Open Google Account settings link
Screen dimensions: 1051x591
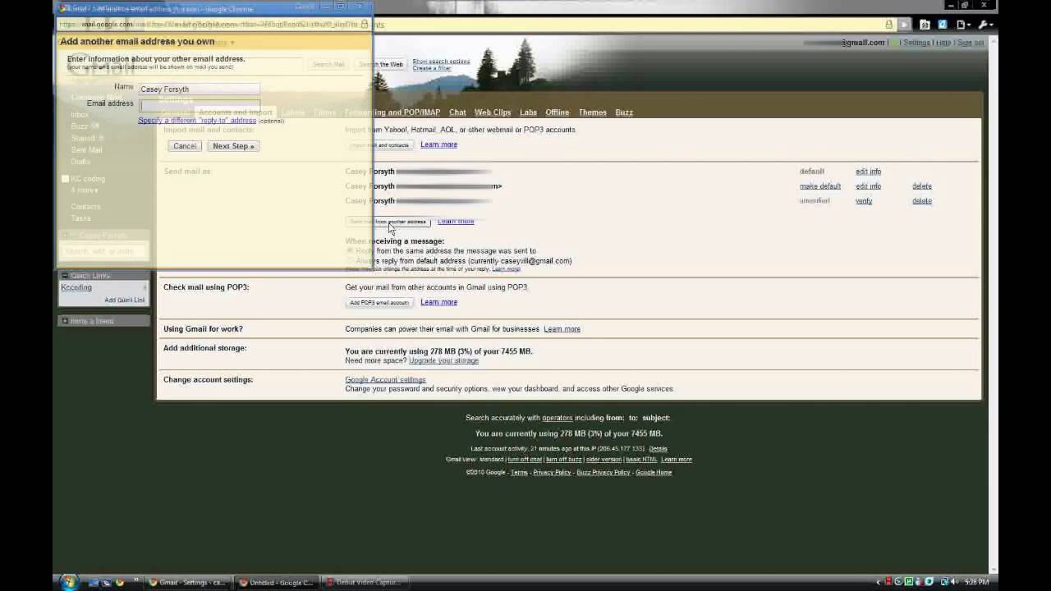pyautogui.click(x=385, y=380)
